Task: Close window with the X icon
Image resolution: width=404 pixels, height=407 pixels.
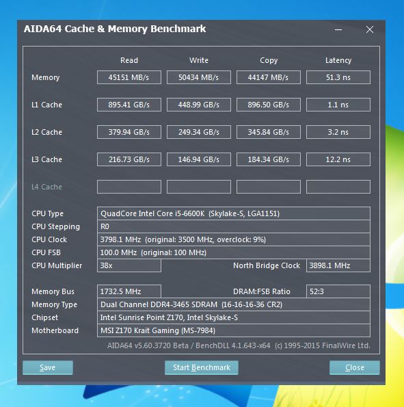Action: coord(370,29)
